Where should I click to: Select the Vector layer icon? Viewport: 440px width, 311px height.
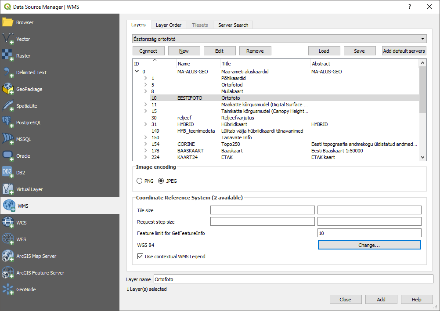click(x=7, y=39)
